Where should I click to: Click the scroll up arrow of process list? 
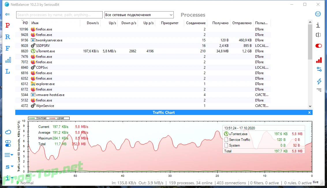(x=310, y=22)
